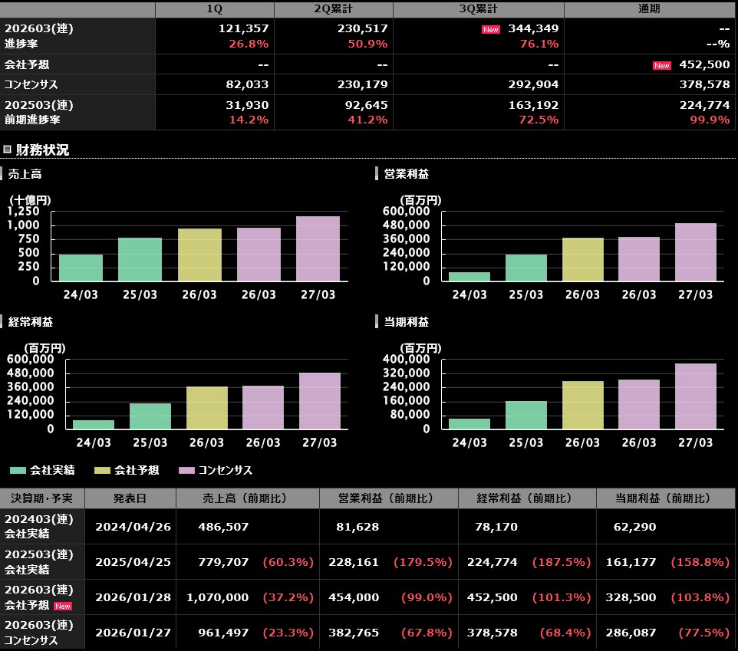Select the 202403(連) 会社実績 row label
738x651 pixels.
41,527
